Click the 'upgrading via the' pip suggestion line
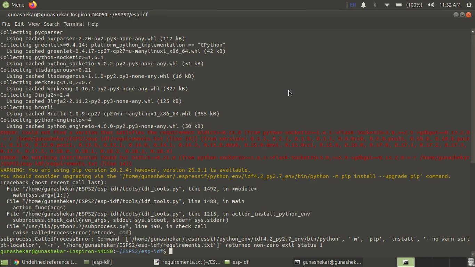 (x=225, y=176)
